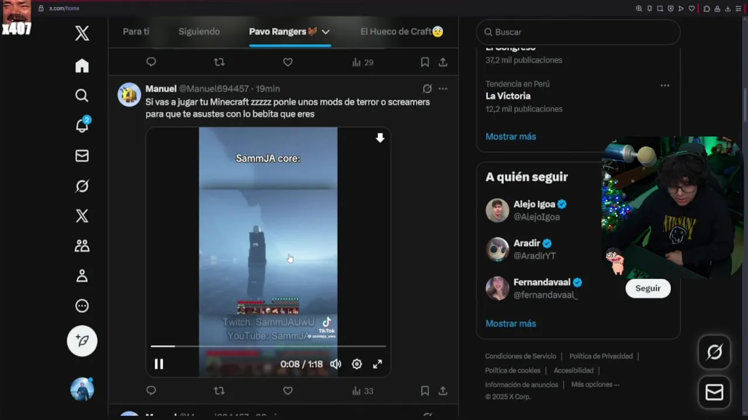
Task: Switch to Siguiendo tab
Action: [199, 32]
